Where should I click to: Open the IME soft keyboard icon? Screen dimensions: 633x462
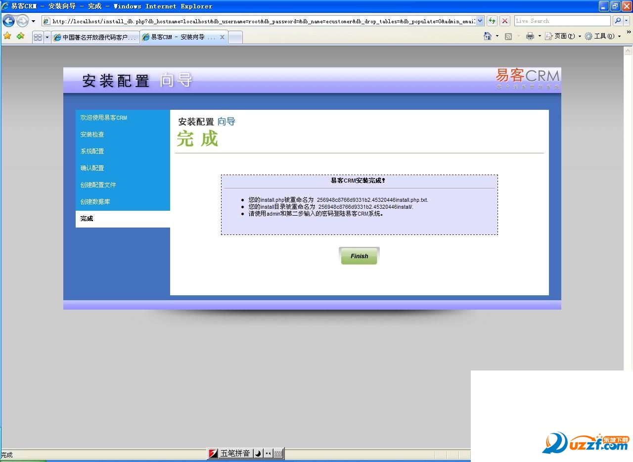point(278,454)
